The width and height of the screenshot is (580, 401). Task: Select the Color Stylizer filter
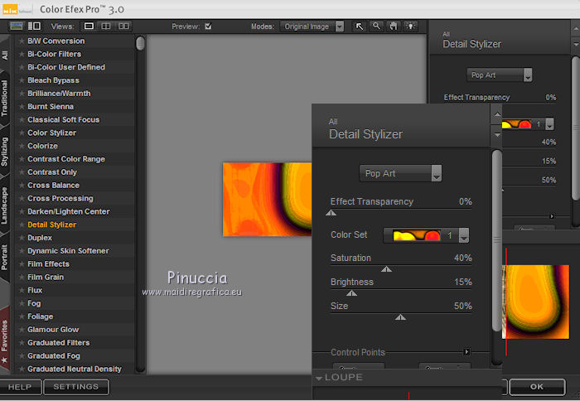point(51,133)
